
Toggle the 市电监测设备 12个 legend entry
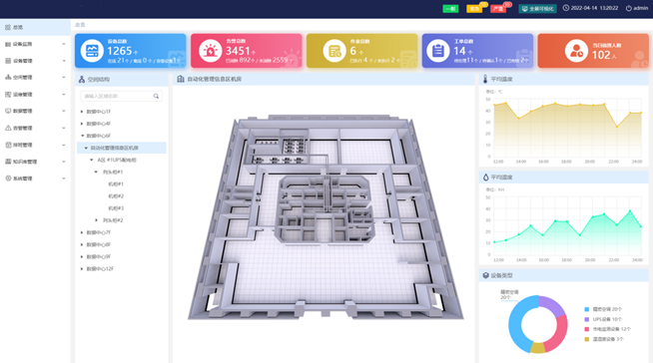pos(607,329)
